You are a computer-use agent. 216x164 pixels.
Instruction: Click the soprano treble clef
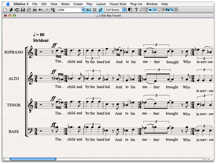coord(30,52)
